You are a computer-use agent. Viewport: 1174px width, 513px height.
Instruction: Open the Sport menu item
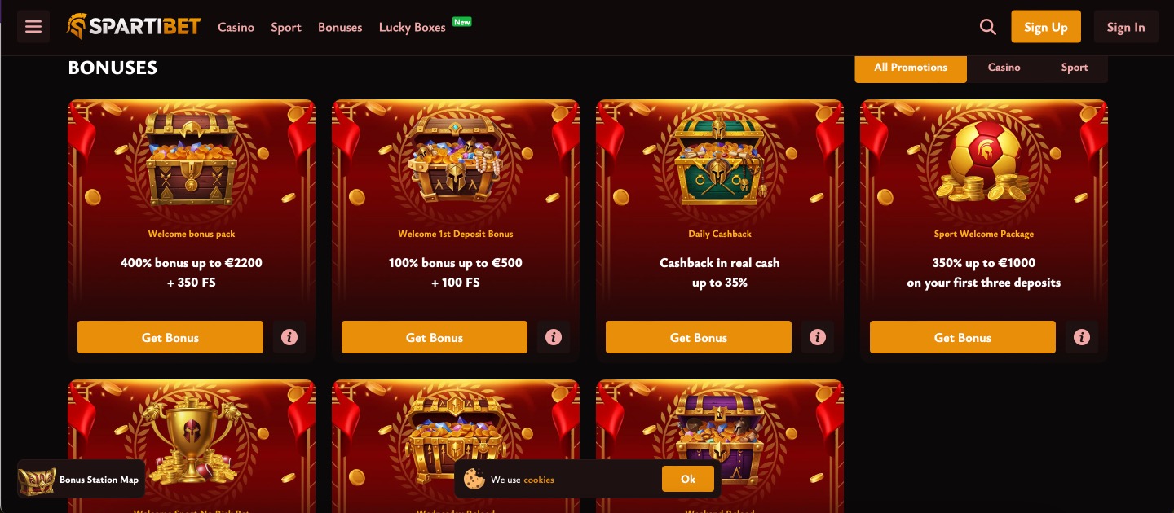(x=286, y=27)
